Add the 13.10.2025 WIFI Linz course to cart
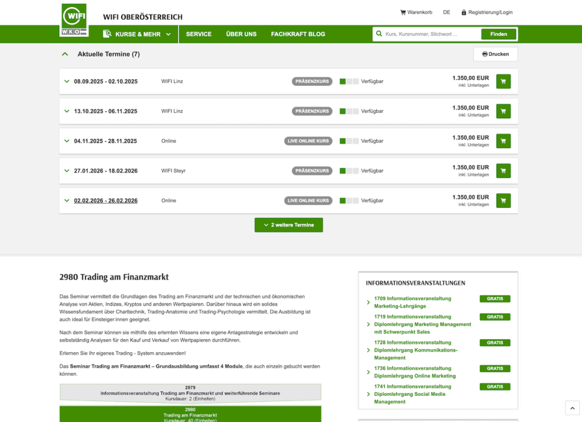This screenshot has width=582, height=422. pos(503,111)
